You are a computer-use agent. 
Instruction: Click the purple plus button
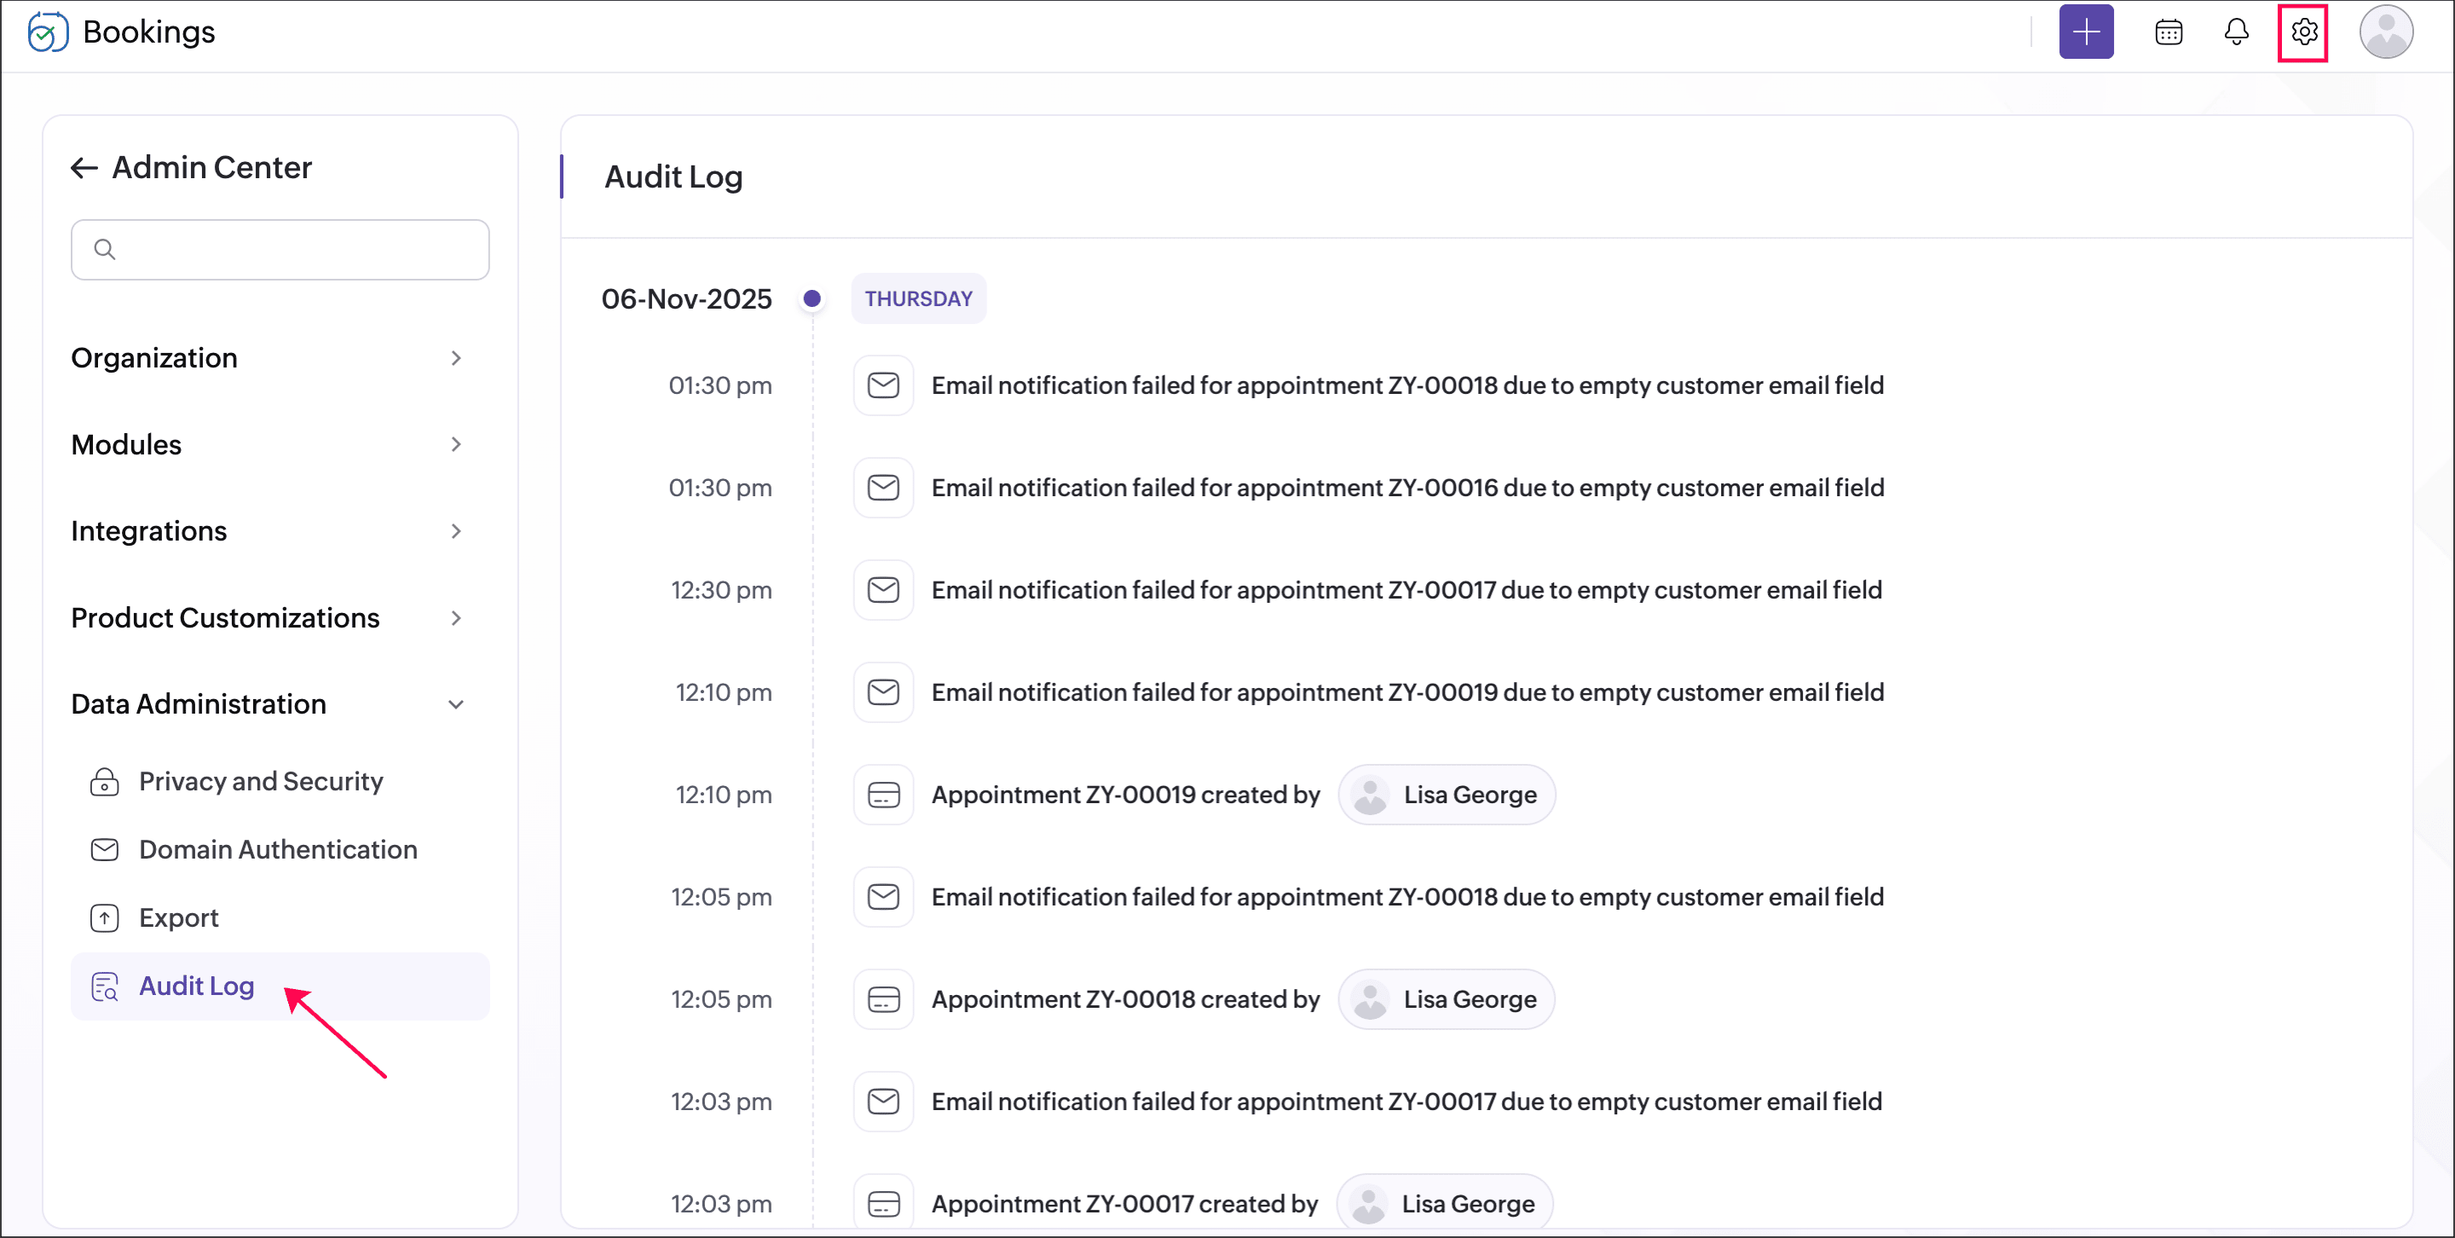coord(2085,32)
